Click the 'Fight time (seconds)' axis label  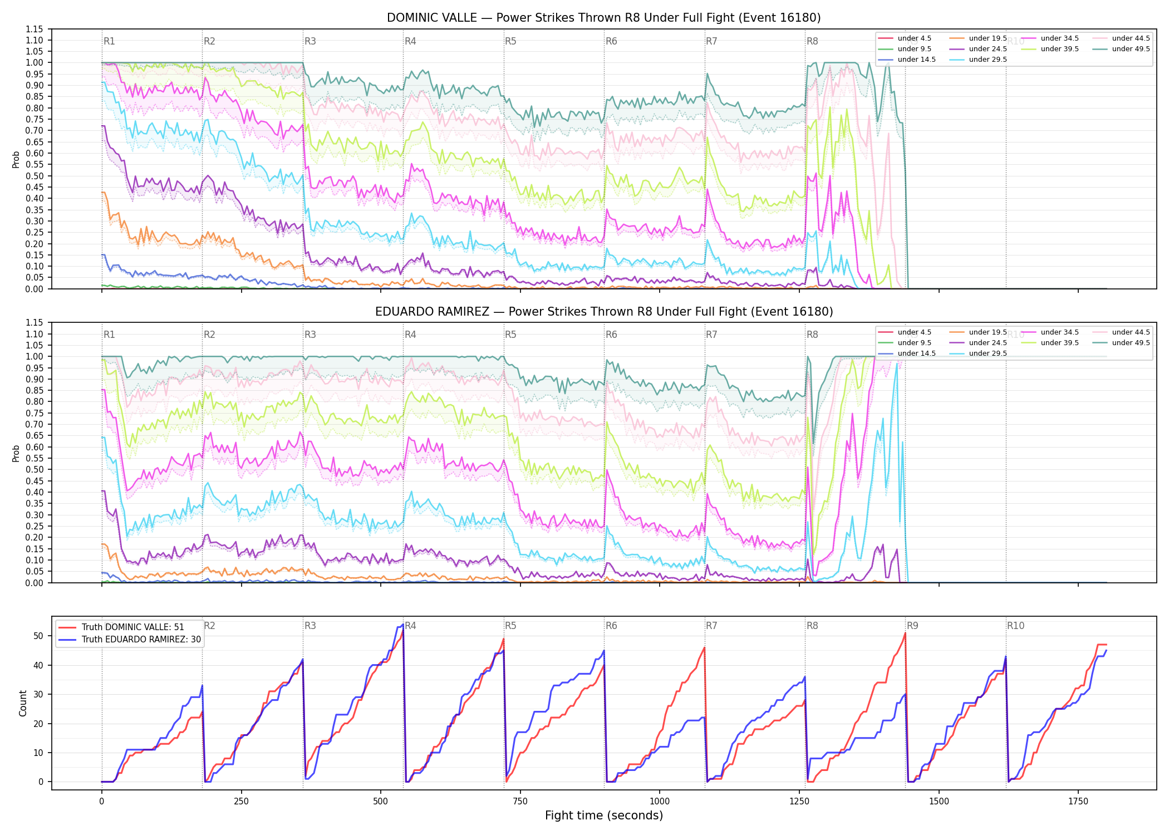coord(604,816)
